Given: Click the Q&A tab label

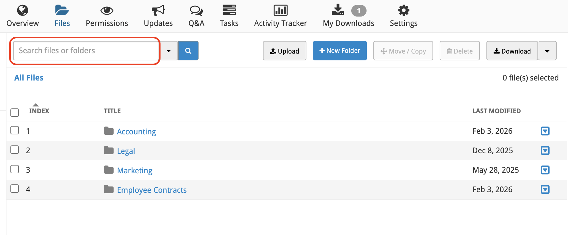Looking at the screenshot, I should point(196,23).
